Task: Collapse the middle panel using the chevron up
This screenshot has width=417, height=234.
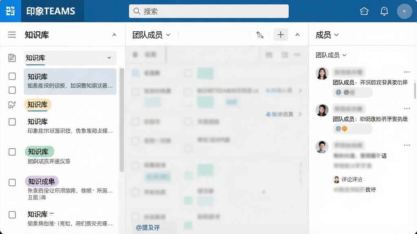Action: tap(298, 35)
